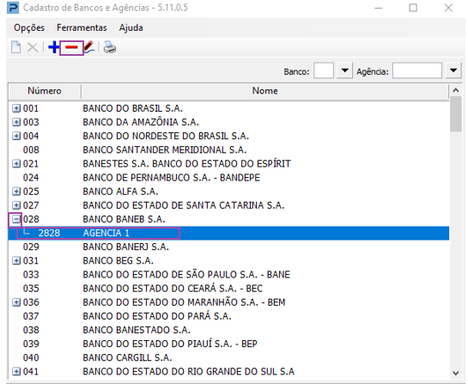Expand bank 041 Rio Grande do Sul
Viewport: 468px width, 384px height.
pyautogui.click(x=16, y=372)
